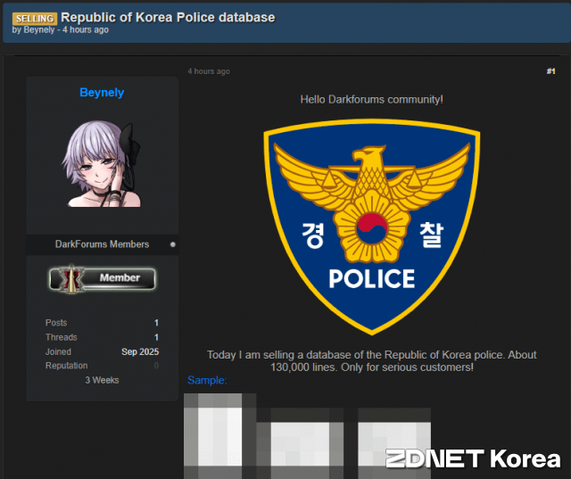Screen dimensions: 571x479
Task: Open the Reputation value 0
Action: [156, 366]
